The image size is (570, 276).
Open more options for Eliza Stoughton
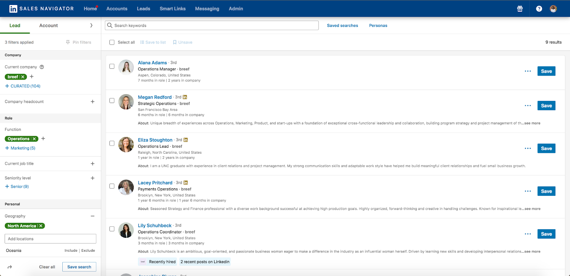528,148
